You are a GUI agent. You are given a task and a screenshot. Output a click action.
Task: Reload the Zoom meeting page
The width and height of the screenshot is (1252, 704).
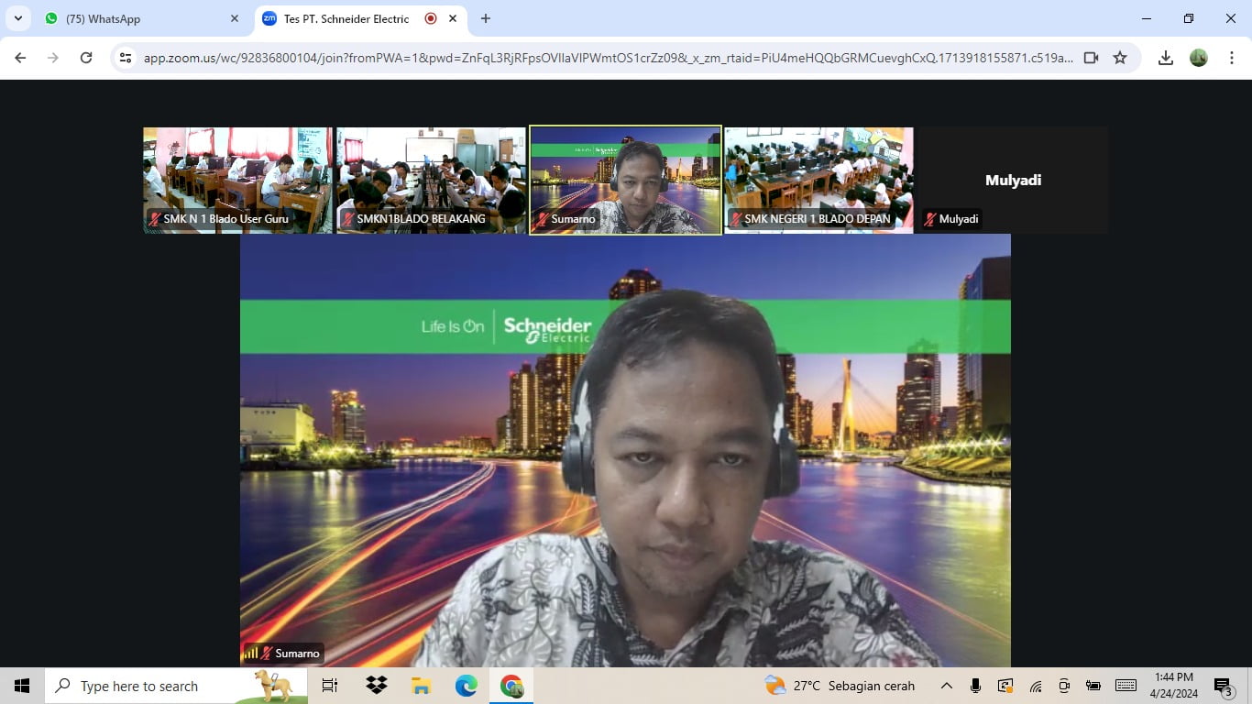point(86,58)
